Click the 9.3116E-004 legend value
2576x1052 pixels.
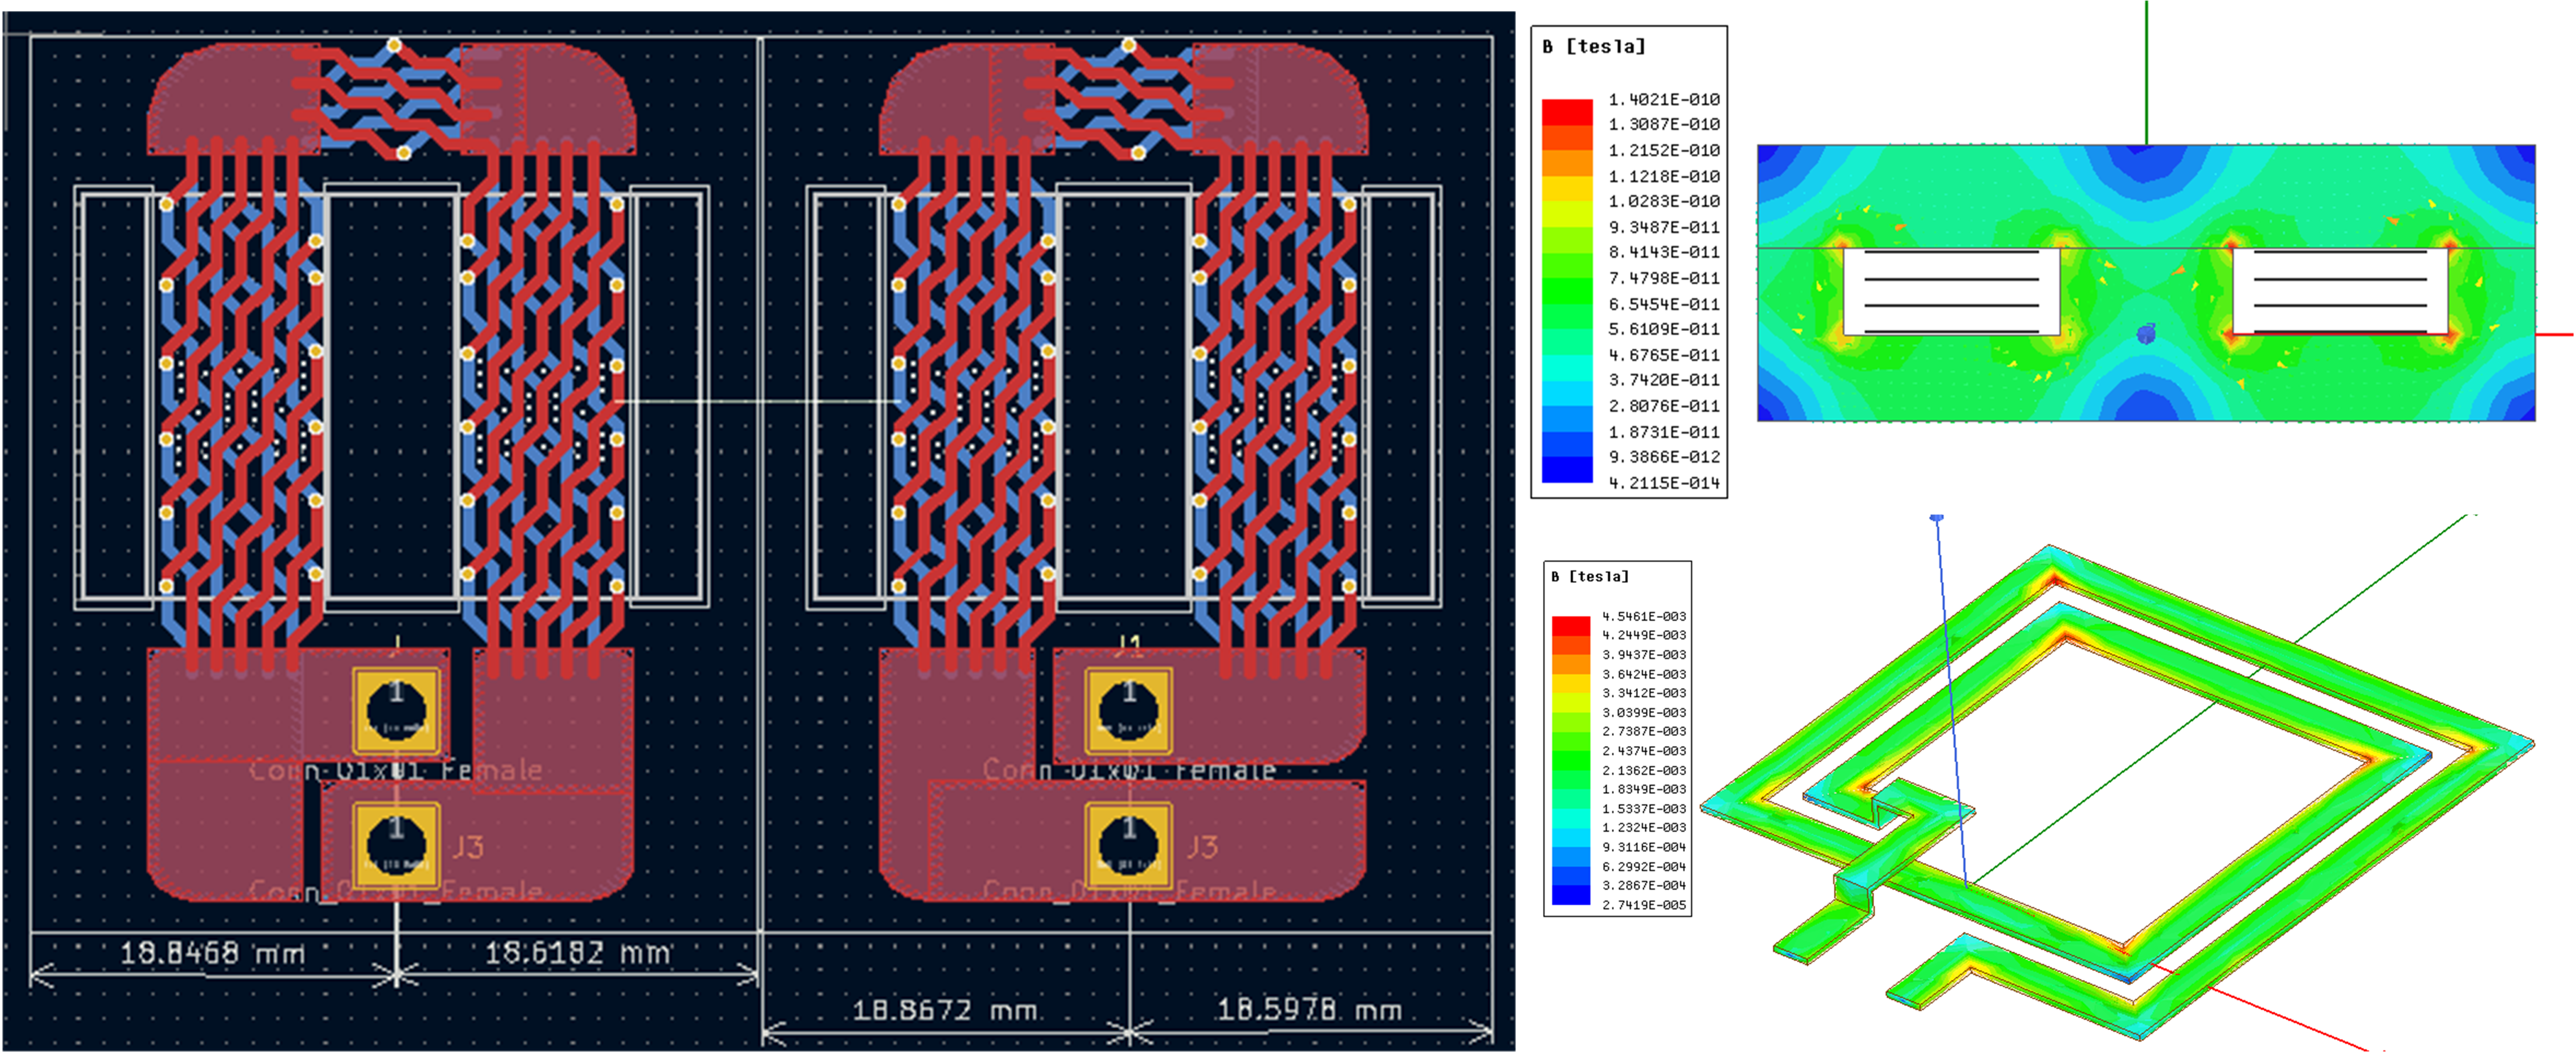[x=1644, y=847]
